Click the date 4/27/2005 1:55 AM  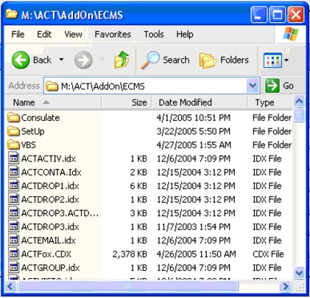[194, 145]
